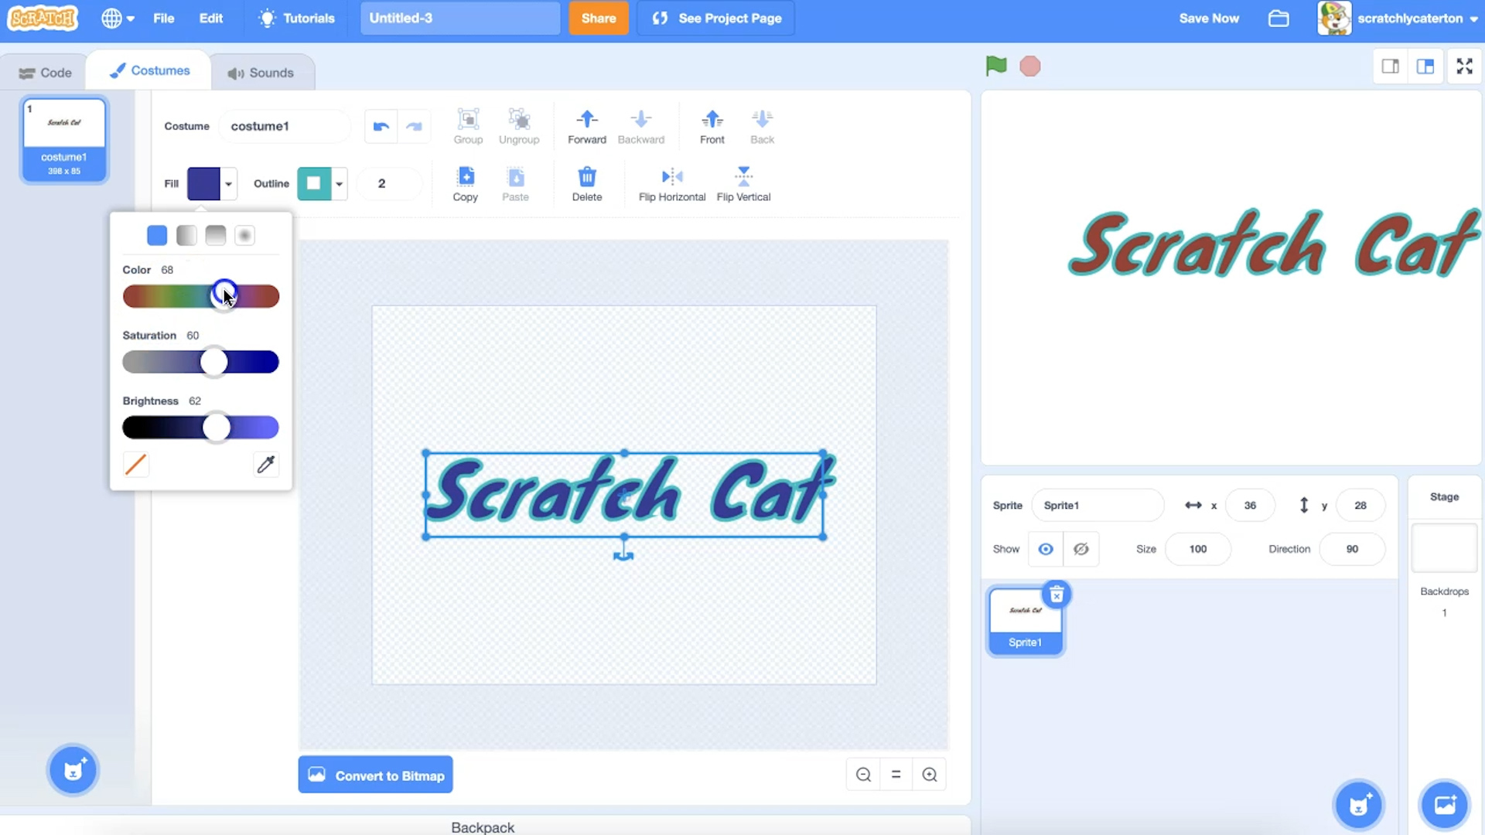Edit the sprite x position field

pos(1250,505)
